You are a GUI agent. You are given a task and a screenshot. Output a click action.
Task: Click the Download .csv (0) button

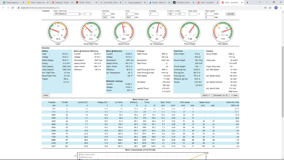click(x=220, y=95)
